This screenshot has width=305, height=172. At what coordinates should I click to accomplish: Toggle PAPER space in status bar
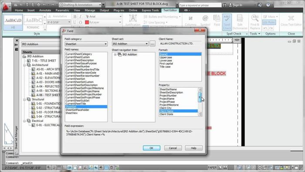pos(212,168)
